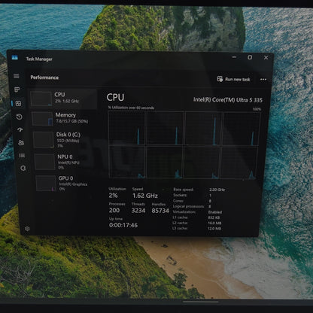Open the Users icon in sidebar
Image resolution: width=313 pixels, height=313 pixels.
coord(21,143)
